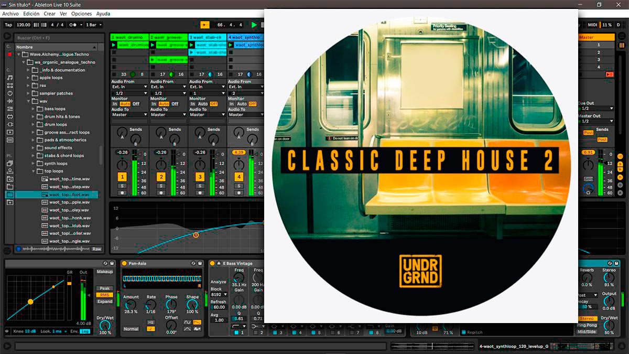Open the MIDI Effects category icon
Viewport: 629px width, 354px height.
tap(9, 109)
